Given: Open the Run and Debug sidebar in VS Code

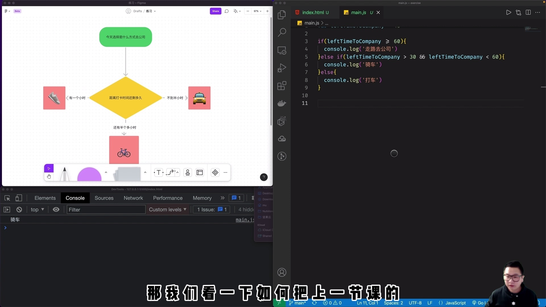Looking at the screenshot, I should coord(282,68).
